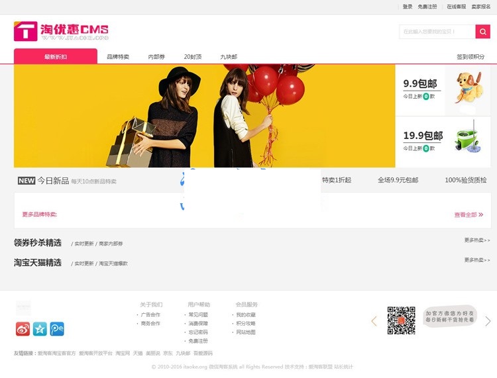The width and height of the screenshot is (497, 378).
Task: Click the 淘优惠CMS logo
Action: click(x=61, y=32)
